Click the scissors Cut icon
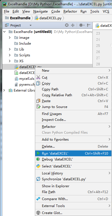Screen dimensions: 112x216 point(38,77)
